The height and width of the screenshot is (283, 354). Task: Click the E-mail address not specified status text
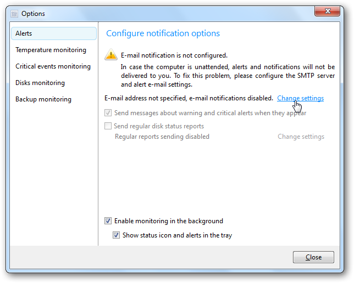tap(189, 98)
